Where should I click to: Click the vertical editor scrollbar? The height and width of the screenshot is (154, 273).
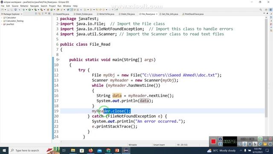coord(266,68)
